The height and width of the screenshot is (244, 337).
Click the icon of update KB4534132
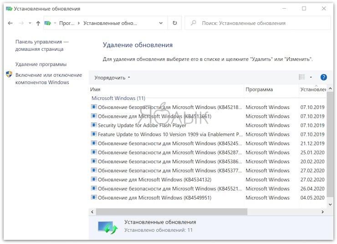coord(94,179)
